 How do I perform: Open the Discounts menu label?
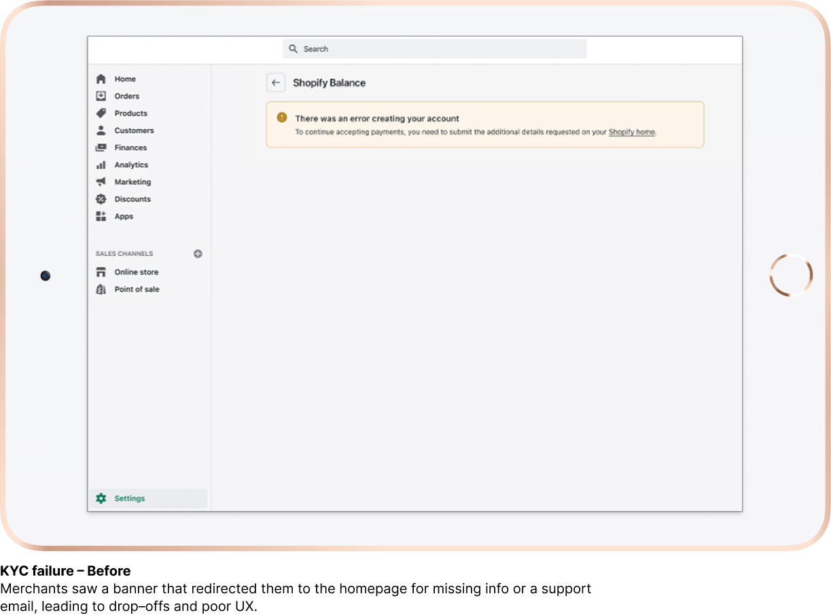click(132, 199)
